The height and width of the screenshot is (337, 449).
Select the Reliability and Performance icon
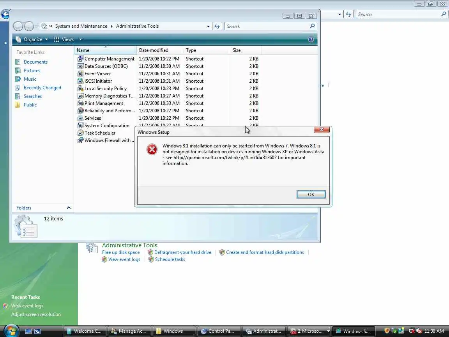(80, 111)
